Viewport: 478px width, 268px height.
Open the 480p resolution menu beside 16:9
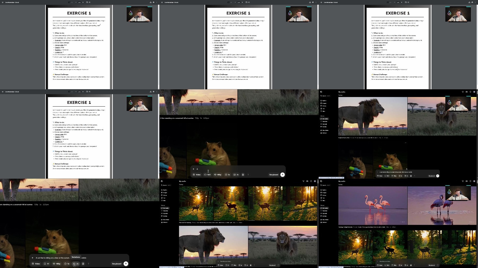(x=218, y=175)
